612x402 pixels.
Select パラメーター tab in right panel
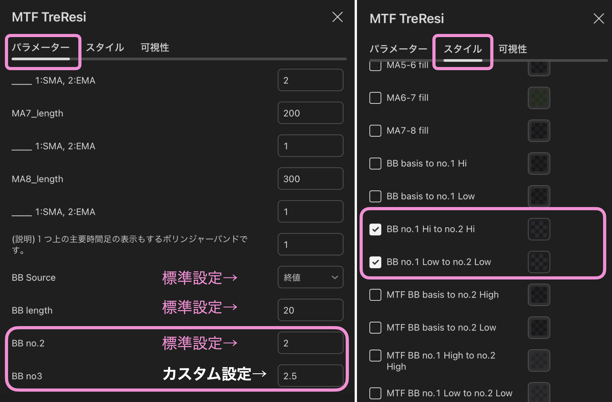click(x=398, y=49)
